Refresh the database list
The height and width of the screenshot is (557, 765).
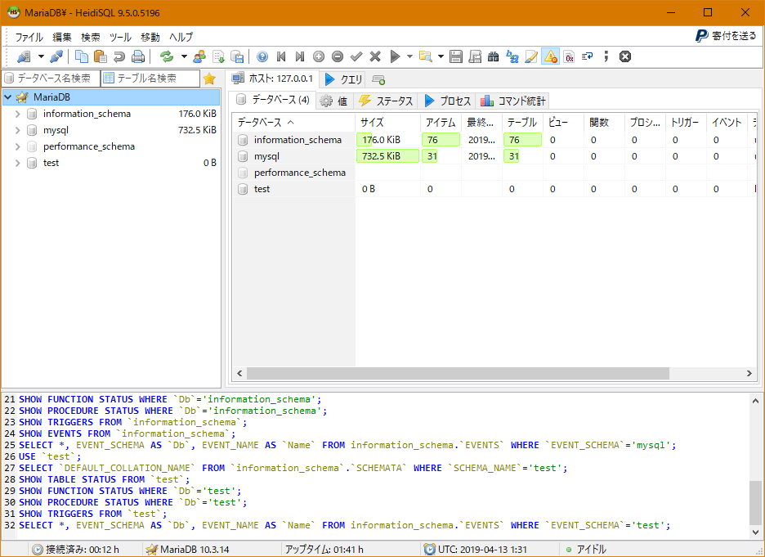pos(168,56)
